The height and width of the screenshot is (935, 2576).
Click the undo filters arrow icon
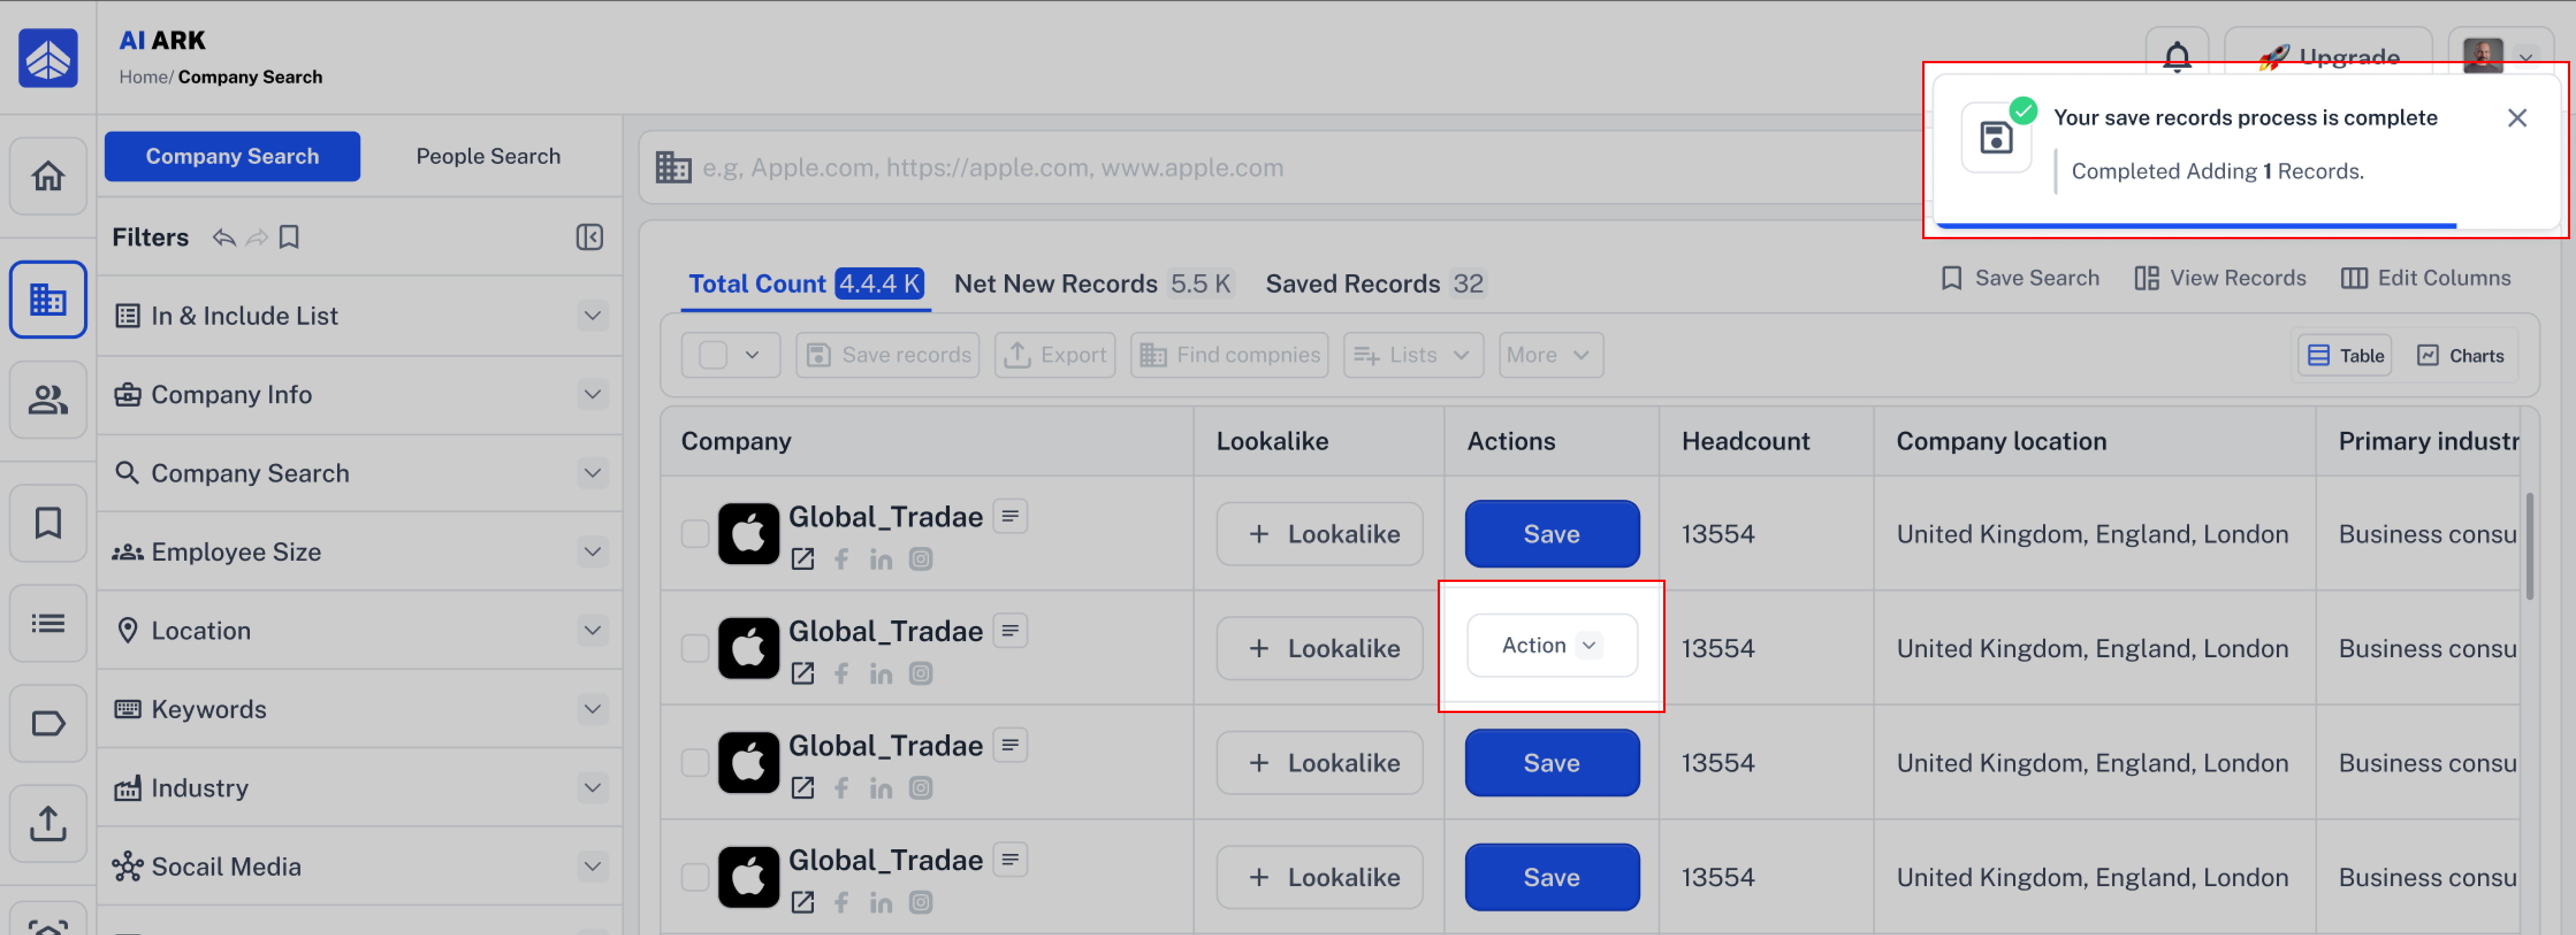[x=224, y=237]
